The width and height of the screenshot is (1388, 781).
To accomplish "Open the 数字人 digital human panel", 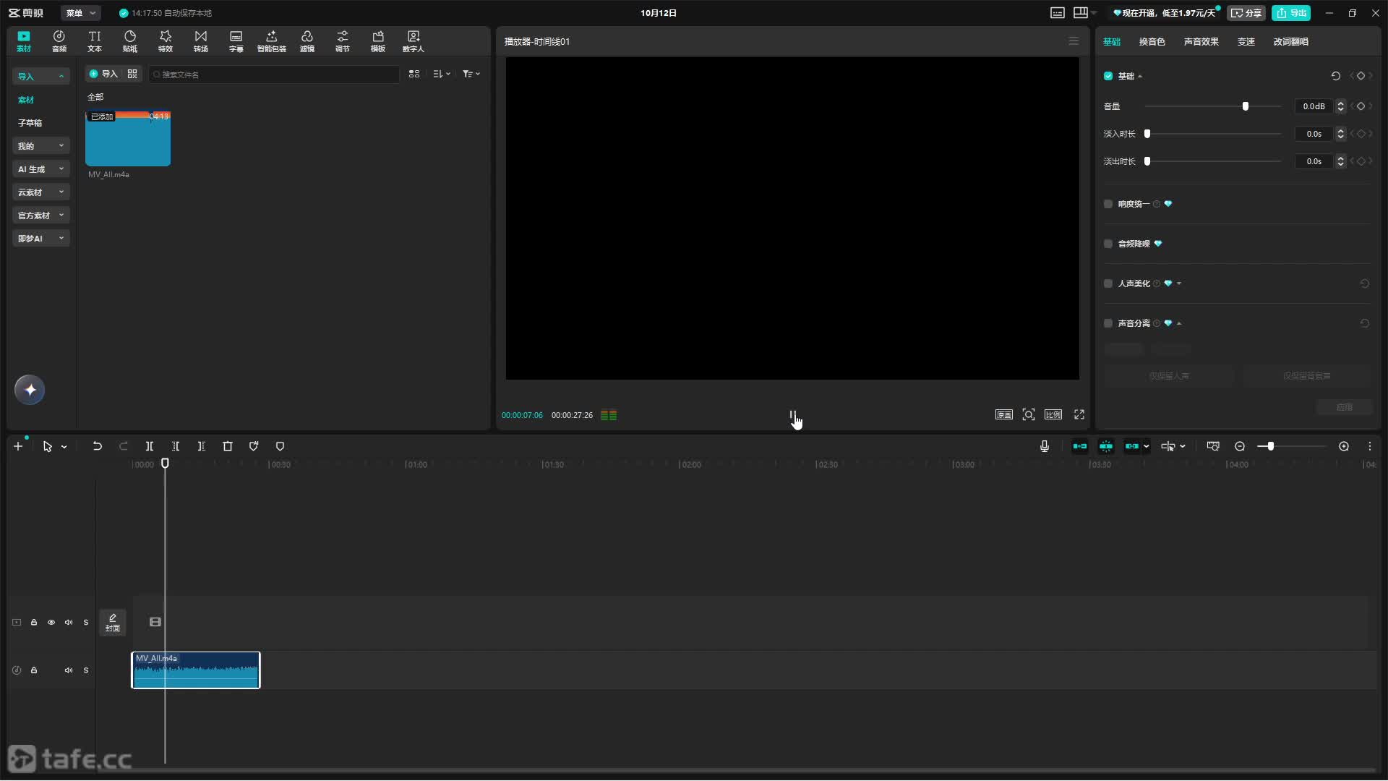I will (x=414, y=41).
